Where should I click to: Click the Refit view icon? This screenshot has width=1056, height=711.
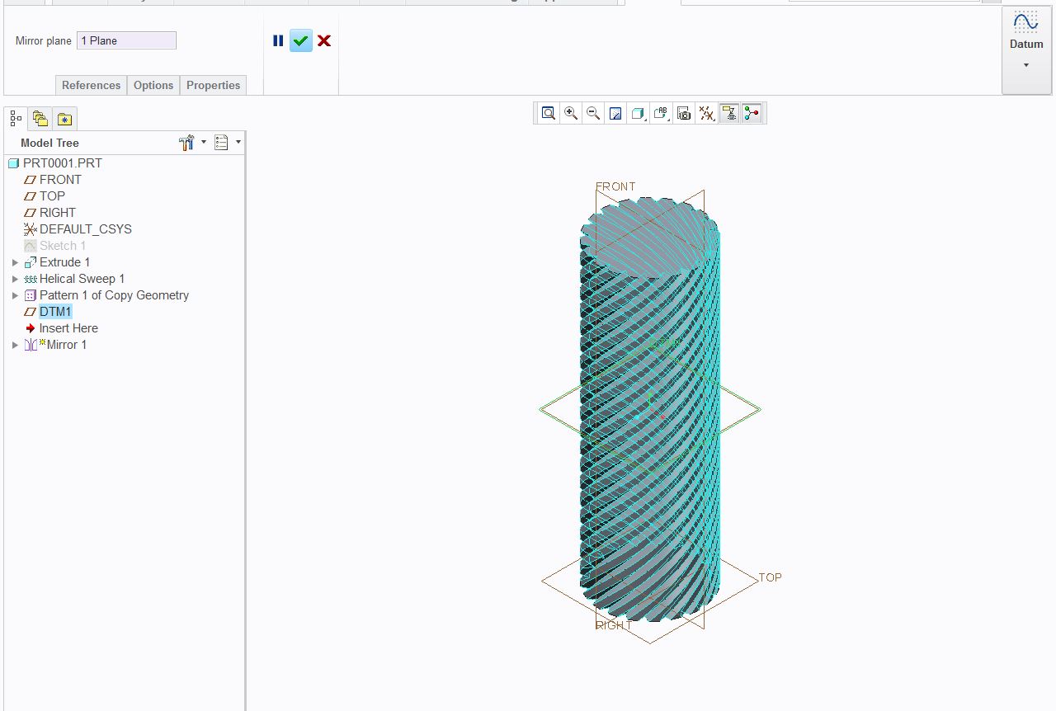(x=549, y=114)
